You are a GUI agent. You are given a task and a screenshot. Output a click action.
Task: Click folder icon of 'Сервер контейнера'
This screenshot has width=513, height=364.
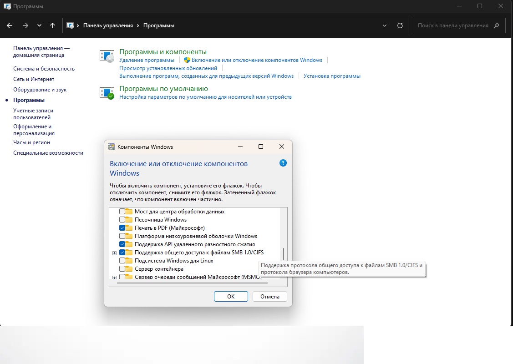tap(129, 269)
